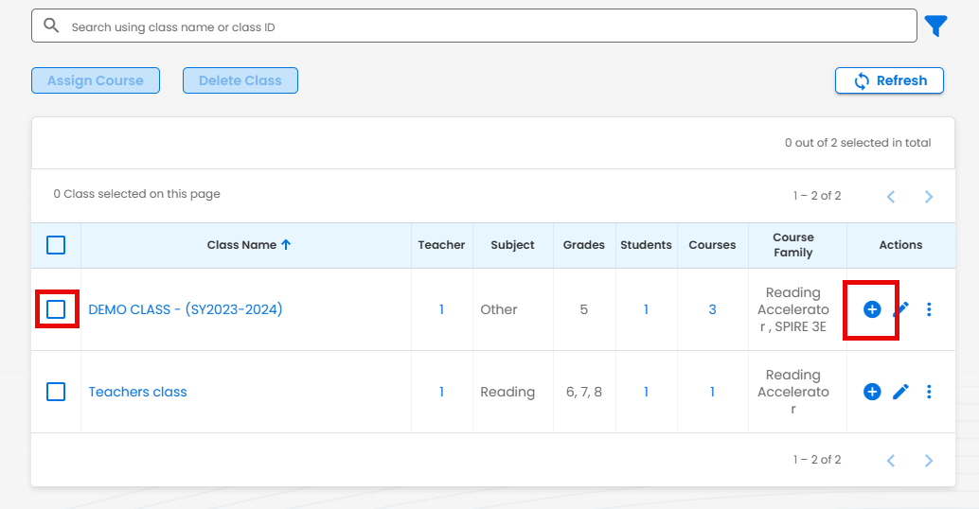Open three-dot menu for Teachers class row
Image resolution: width=979 pixels, height=509 pixels.
coord(929,392)
